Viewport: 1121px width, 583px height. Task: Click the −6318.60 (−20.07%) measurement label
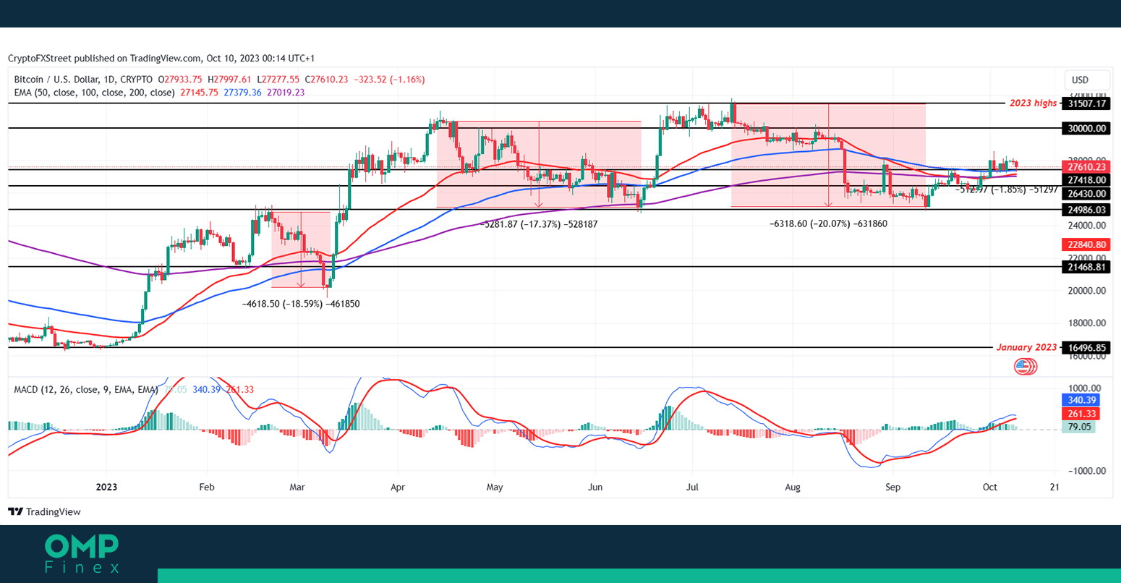(828, 224)
